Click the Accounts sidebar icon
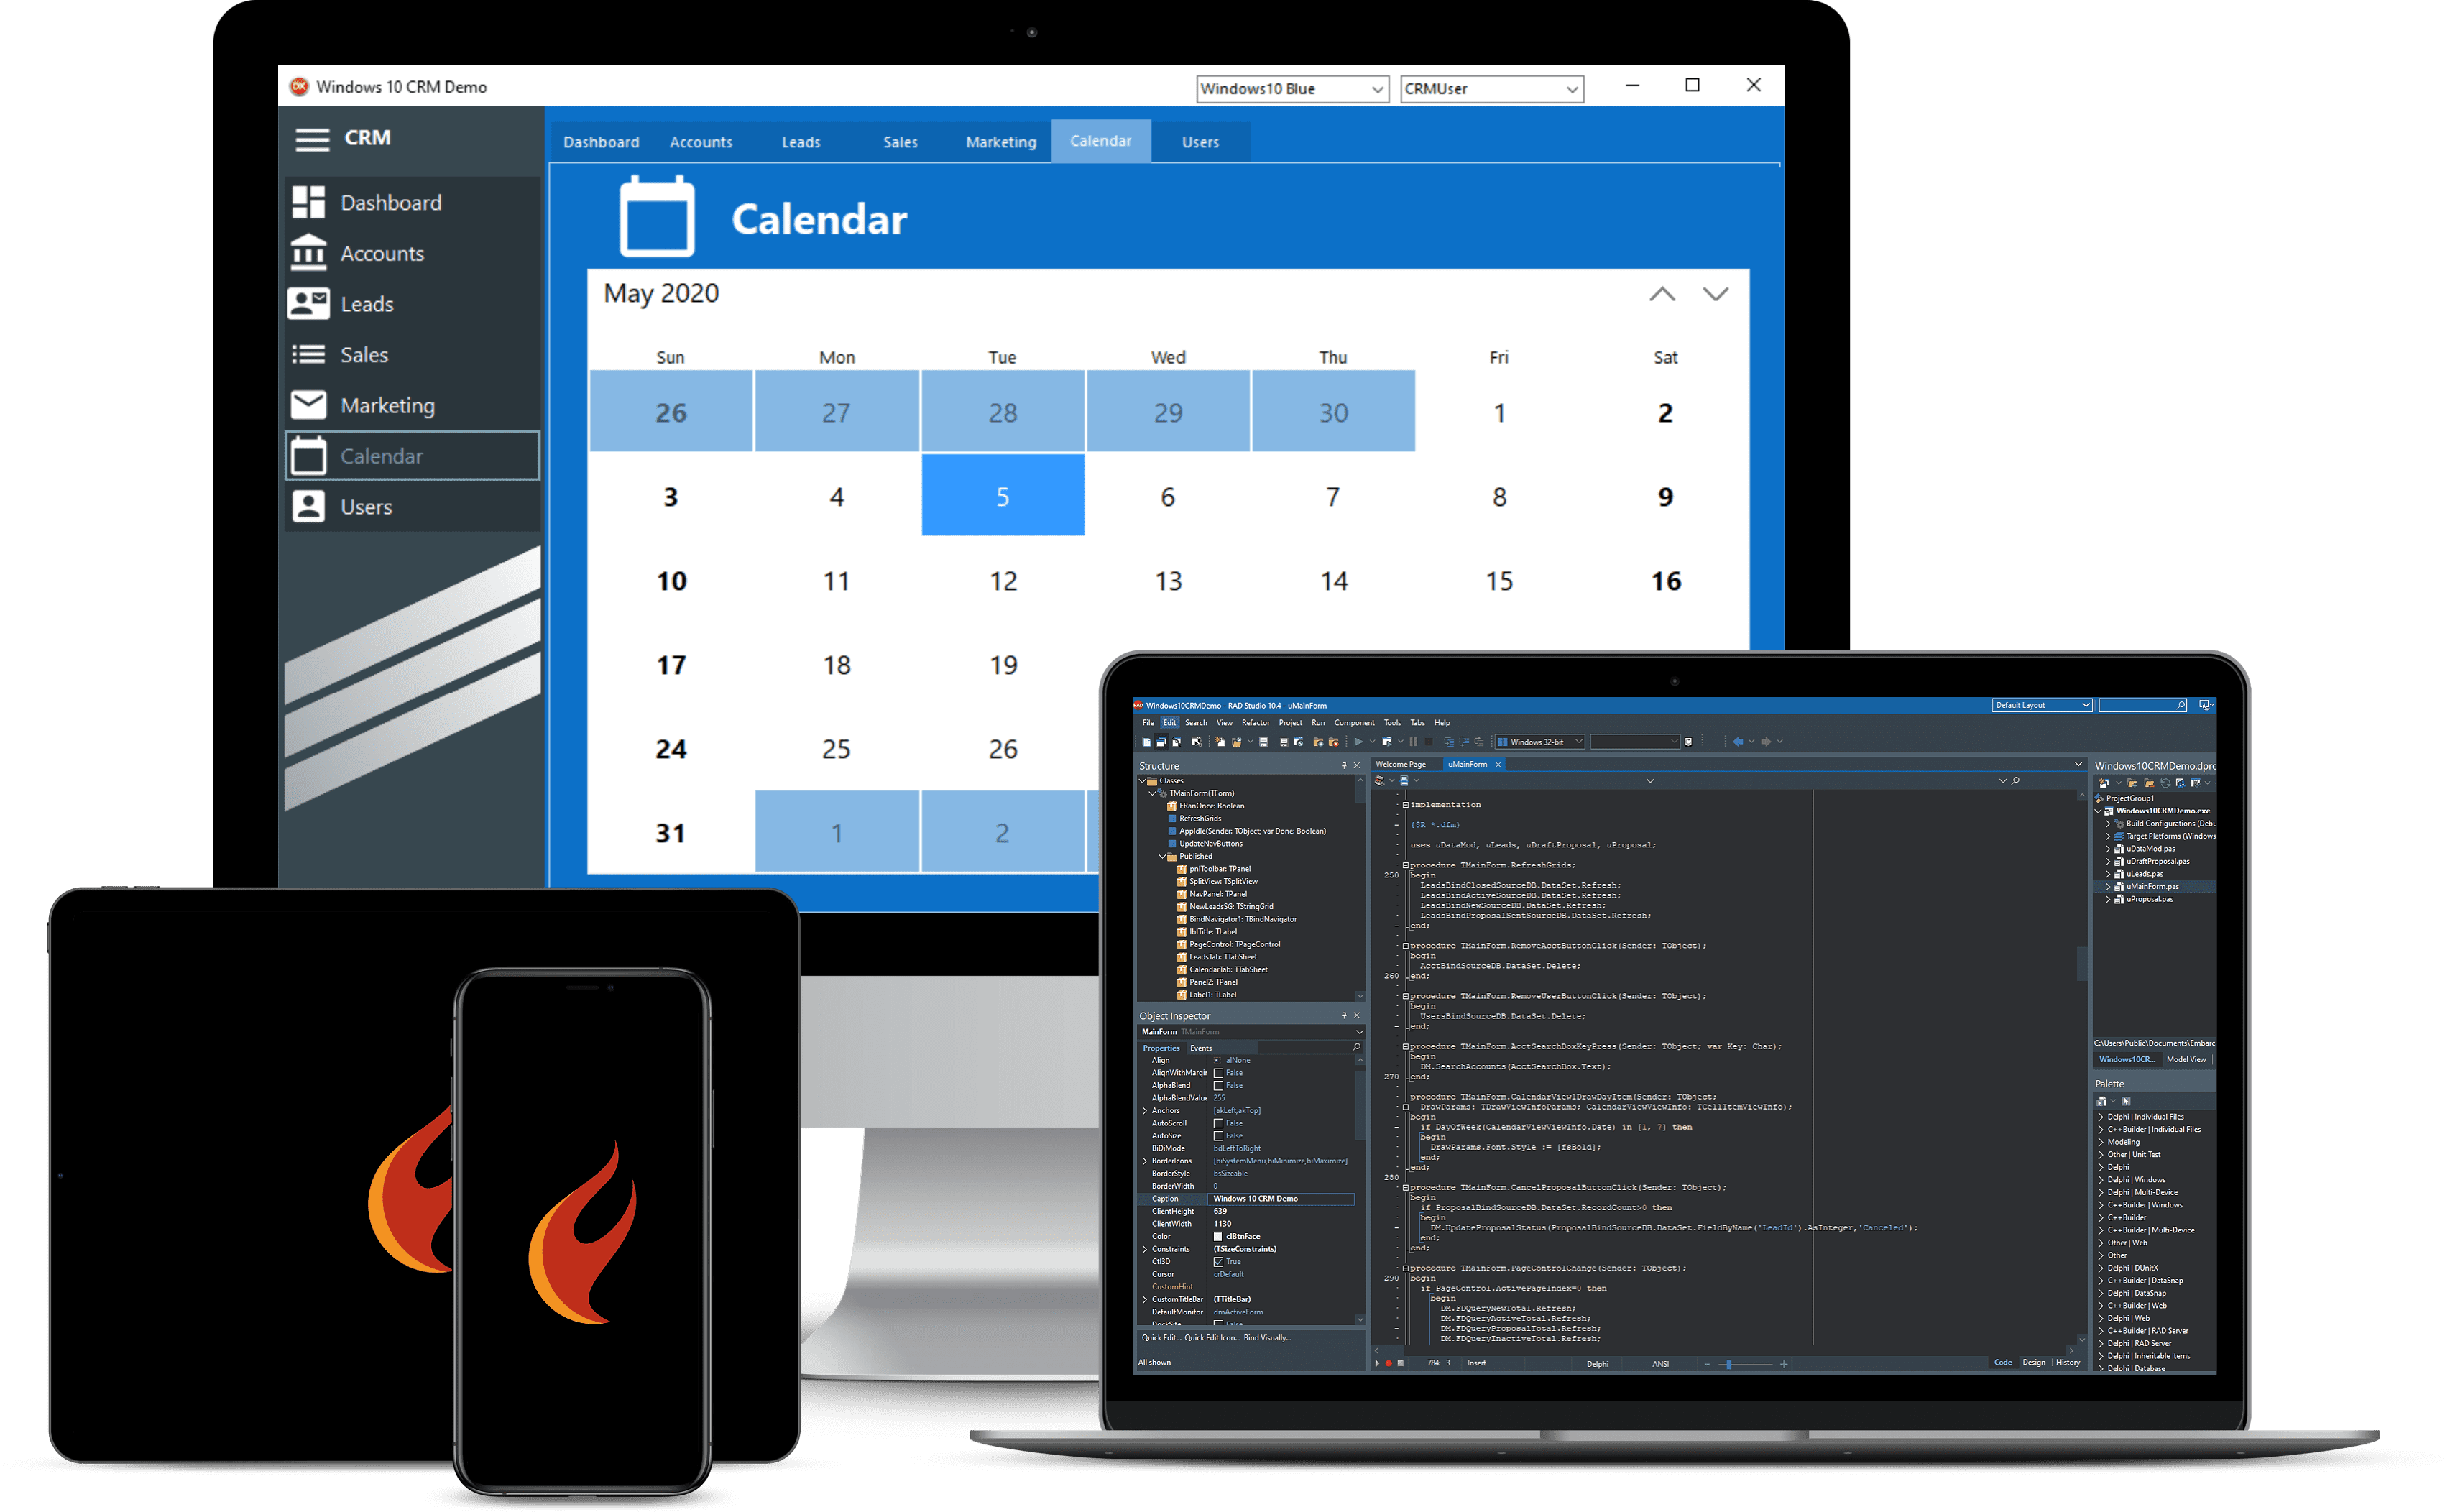Screen dimensions: 2445x1512 point(341,253)
